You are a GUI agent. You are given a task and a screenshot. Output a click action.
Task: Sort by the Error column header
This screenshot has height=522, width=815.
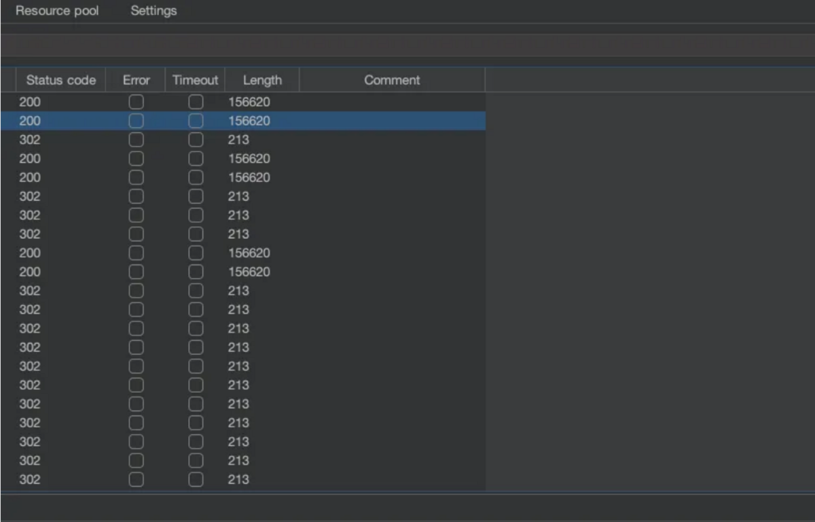click(x=136, y=80)
